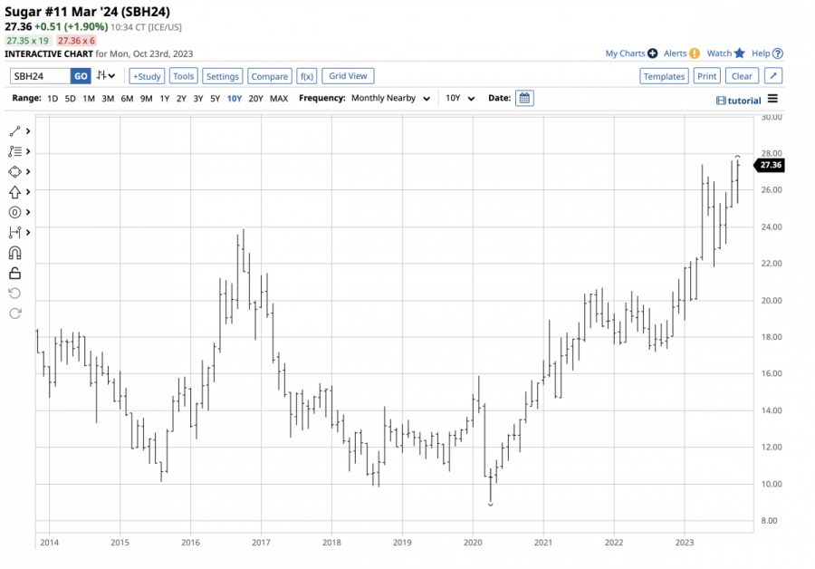
Task: Select the 1Y range
Action: 164,98
